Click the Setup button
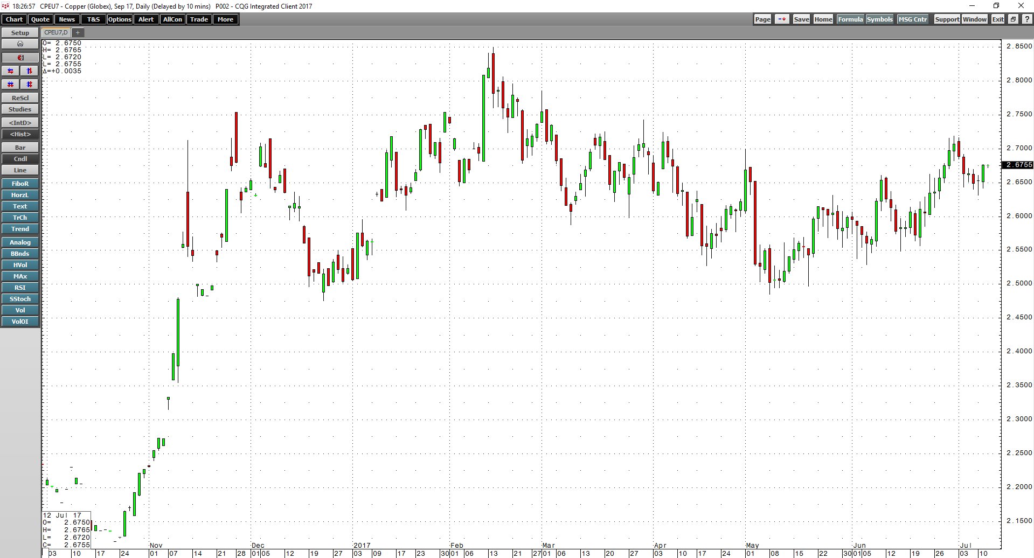1034x558 pixels. click(20, 33)
